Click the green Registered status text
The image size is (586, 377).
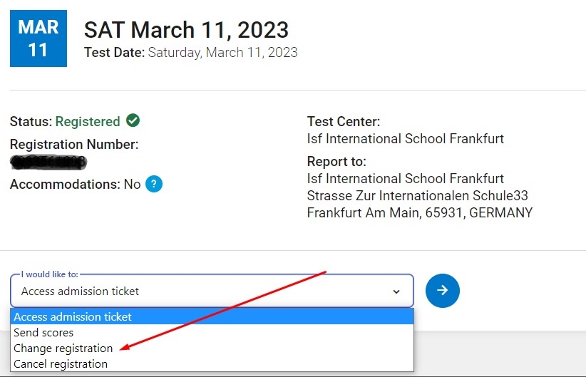click(88, 121)
